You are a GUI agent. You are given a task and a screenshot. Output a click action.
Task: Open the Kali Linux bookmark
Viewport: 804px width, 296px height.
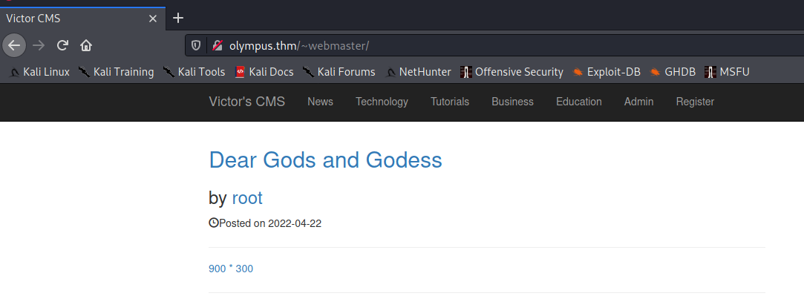click(x=39, y=72)
